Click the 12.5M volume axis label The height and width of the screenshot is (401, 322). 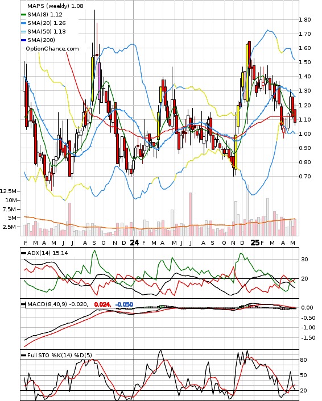(x=9, y=191)
